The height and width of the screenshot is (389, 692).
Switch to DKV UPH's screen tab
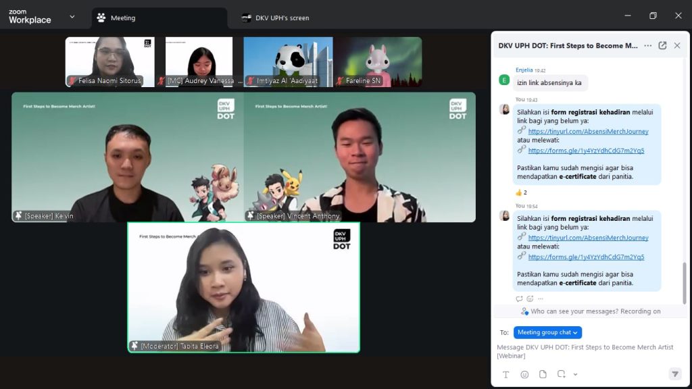point(282,18)
